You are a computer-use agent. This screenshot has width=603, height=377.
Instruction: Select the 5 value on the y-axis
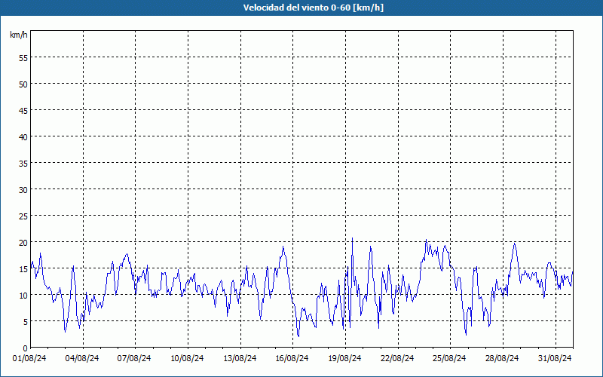click(26, 322)
